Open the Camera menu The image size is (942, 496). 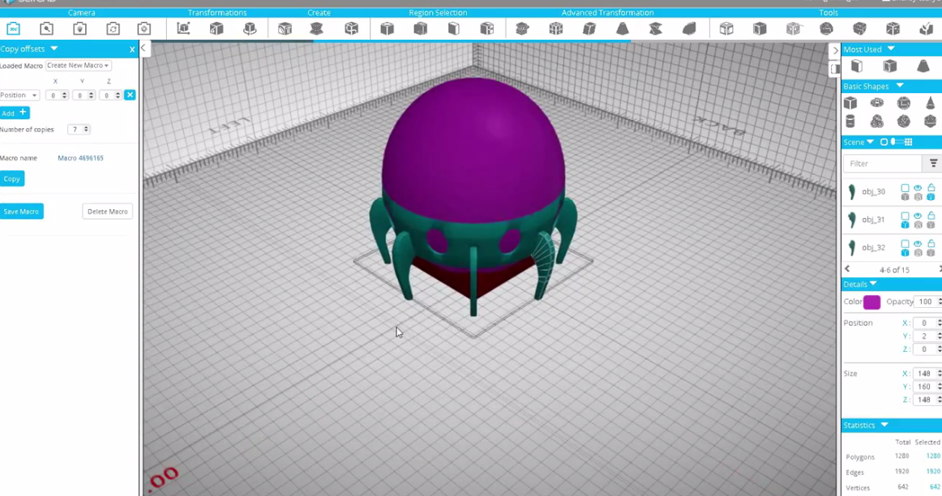coord(82,13)
